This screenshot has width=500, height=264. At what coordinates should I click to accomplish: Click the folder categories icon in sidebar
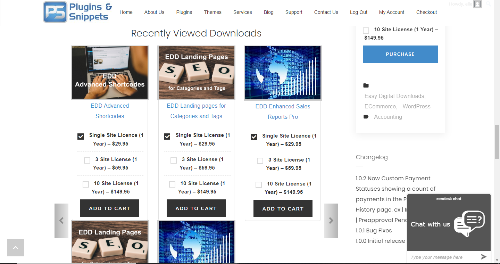click(366, 85)
